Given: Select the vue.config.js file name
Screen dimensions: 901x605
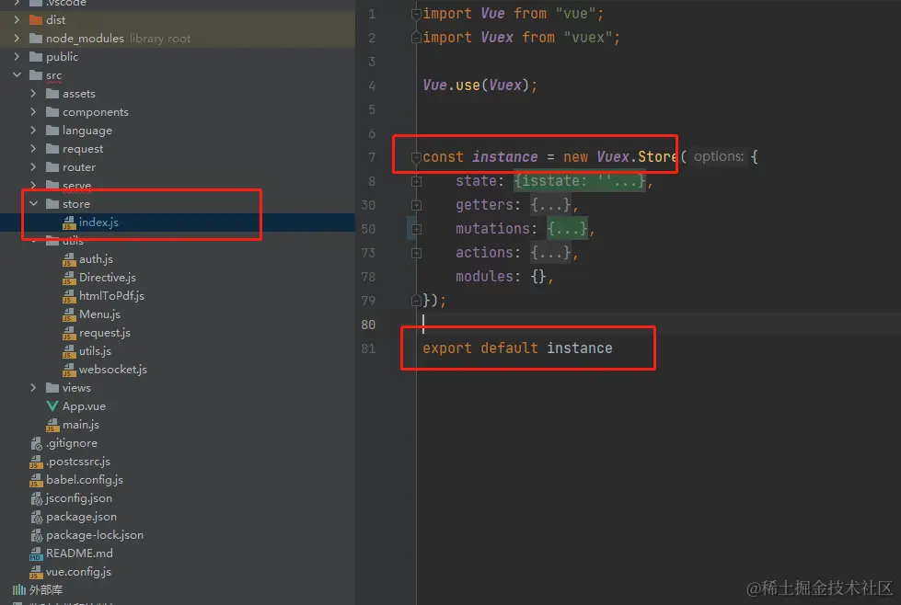Looking at the screenshot, I should 79,572.
